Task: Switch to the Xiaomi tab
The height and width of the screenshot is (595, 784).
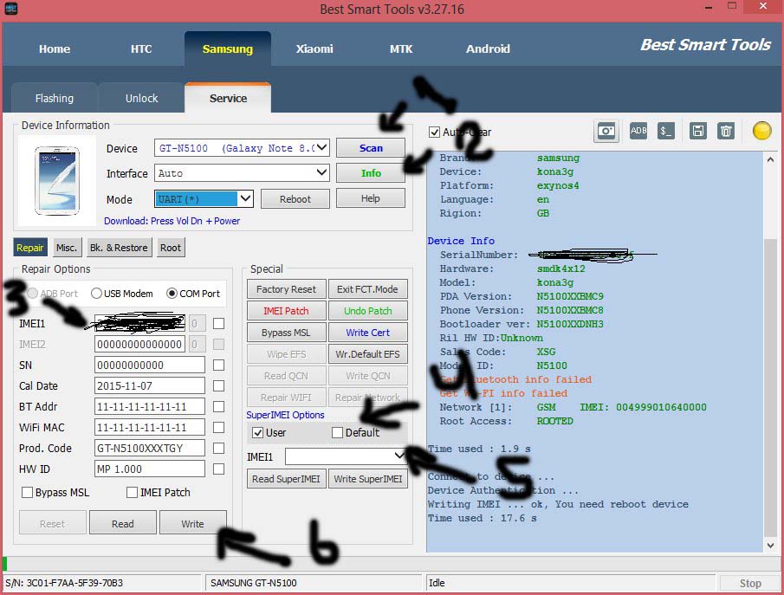Action: pyautogui.click(x=314, y=49)
